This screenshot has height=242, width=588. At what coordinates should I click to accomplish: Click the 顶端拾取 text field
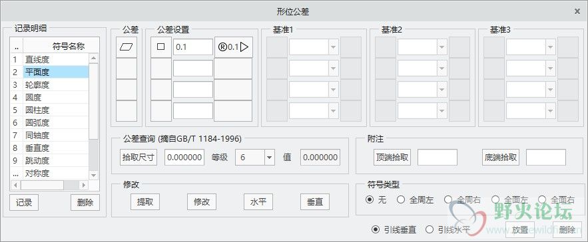pyautogui.click(x=438, y=158)
